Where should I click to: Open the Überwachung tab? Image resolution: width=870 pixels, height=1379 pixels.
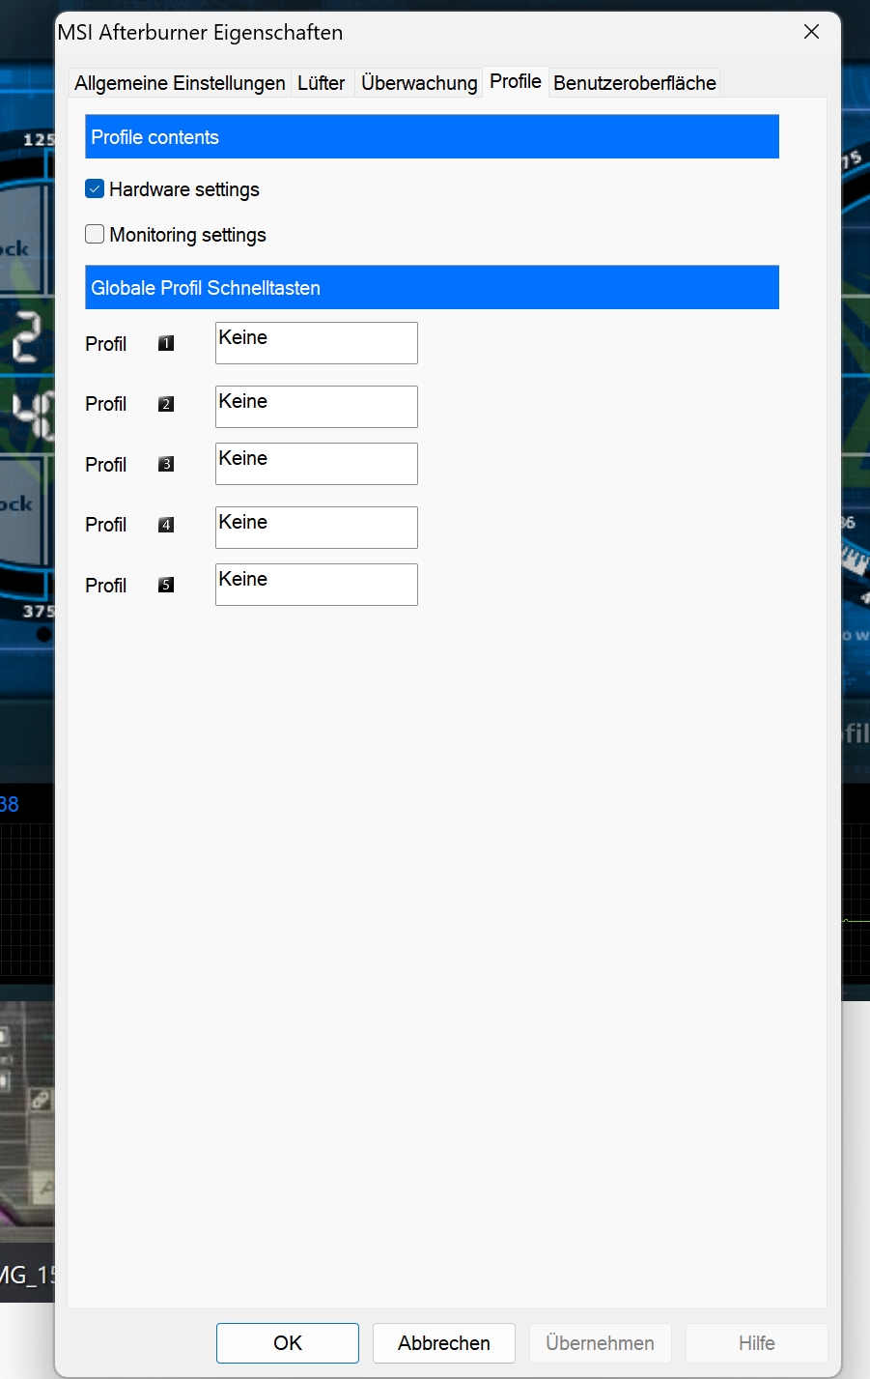pyautogui.click(x=419, y=83)
